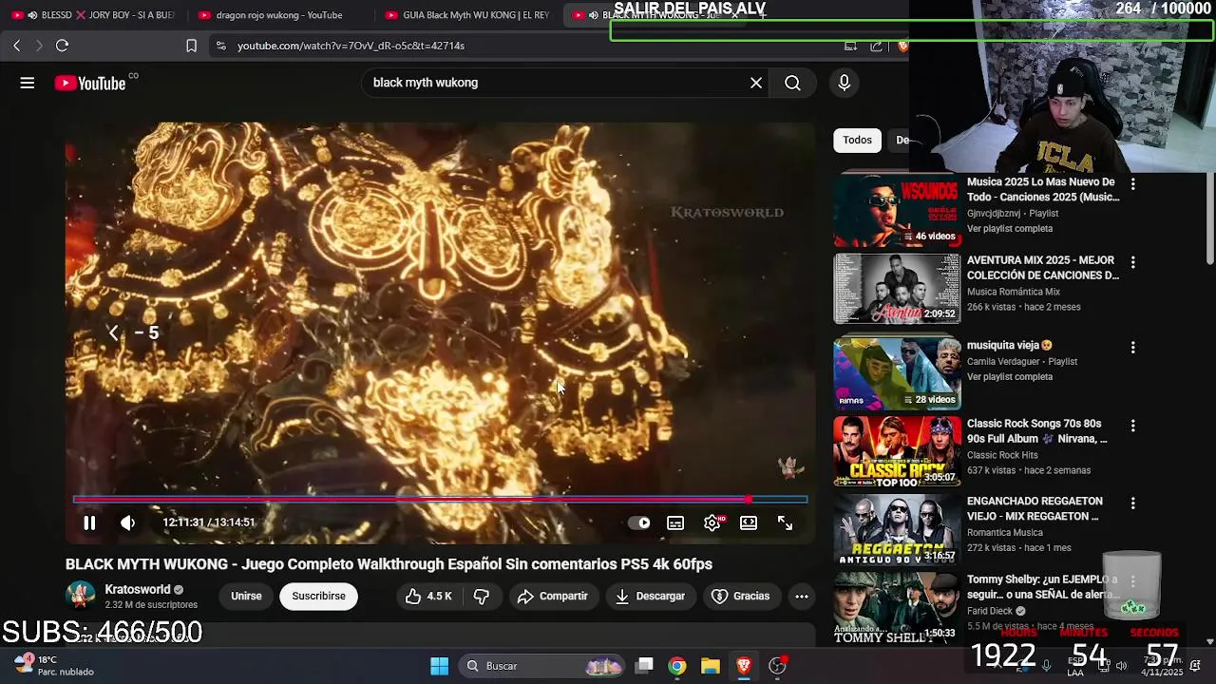Like the video with thumbs up
Image resolution: width=1216 pixels, height=684 pixels.
(428, 596)
